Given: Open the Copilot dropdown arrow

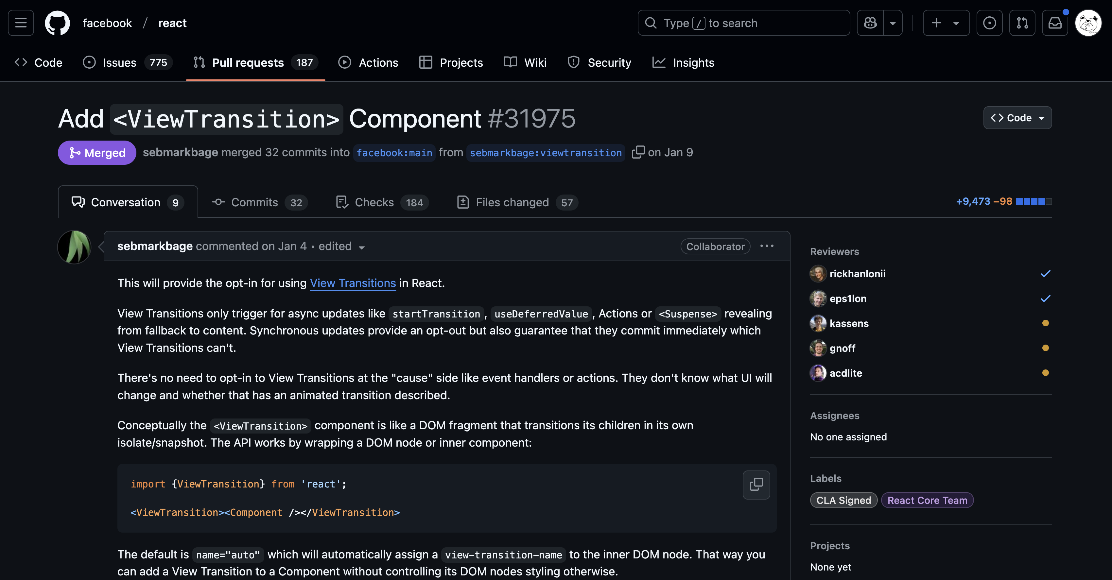Looking at the screenshot, I should pyautogui.click(x=893, y=23).
